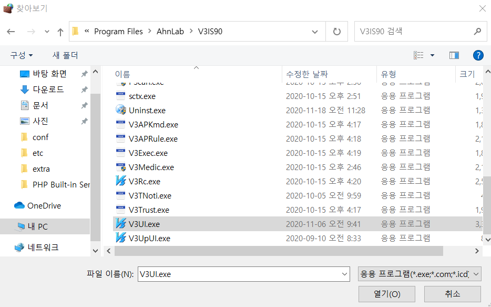Viewport: 491px width, 307px height.
Task: Open help with the question mark
Action: click(x=478, y=55)
